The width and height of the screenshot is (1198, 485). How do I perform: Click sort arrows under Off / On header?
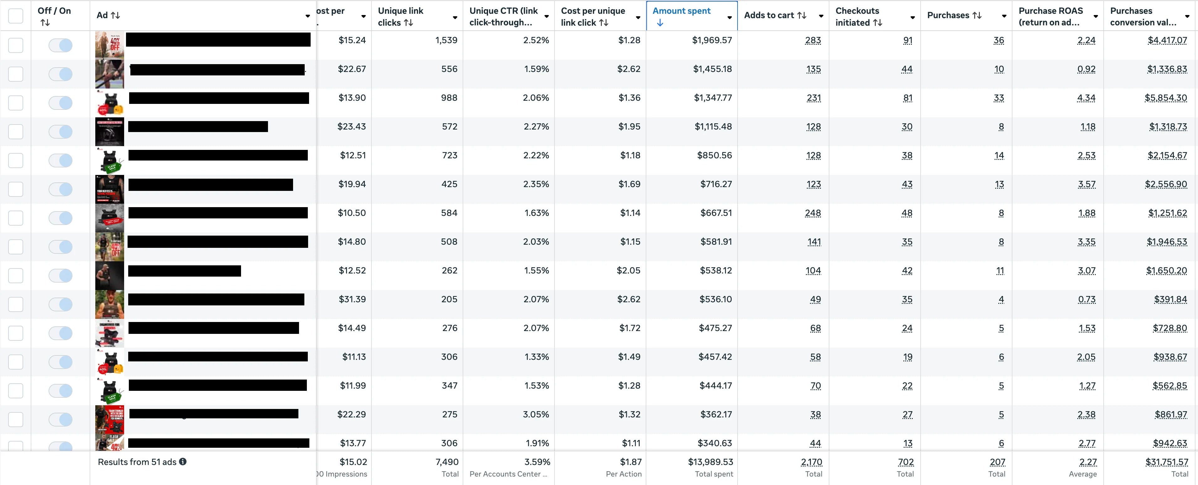(45, 23)
